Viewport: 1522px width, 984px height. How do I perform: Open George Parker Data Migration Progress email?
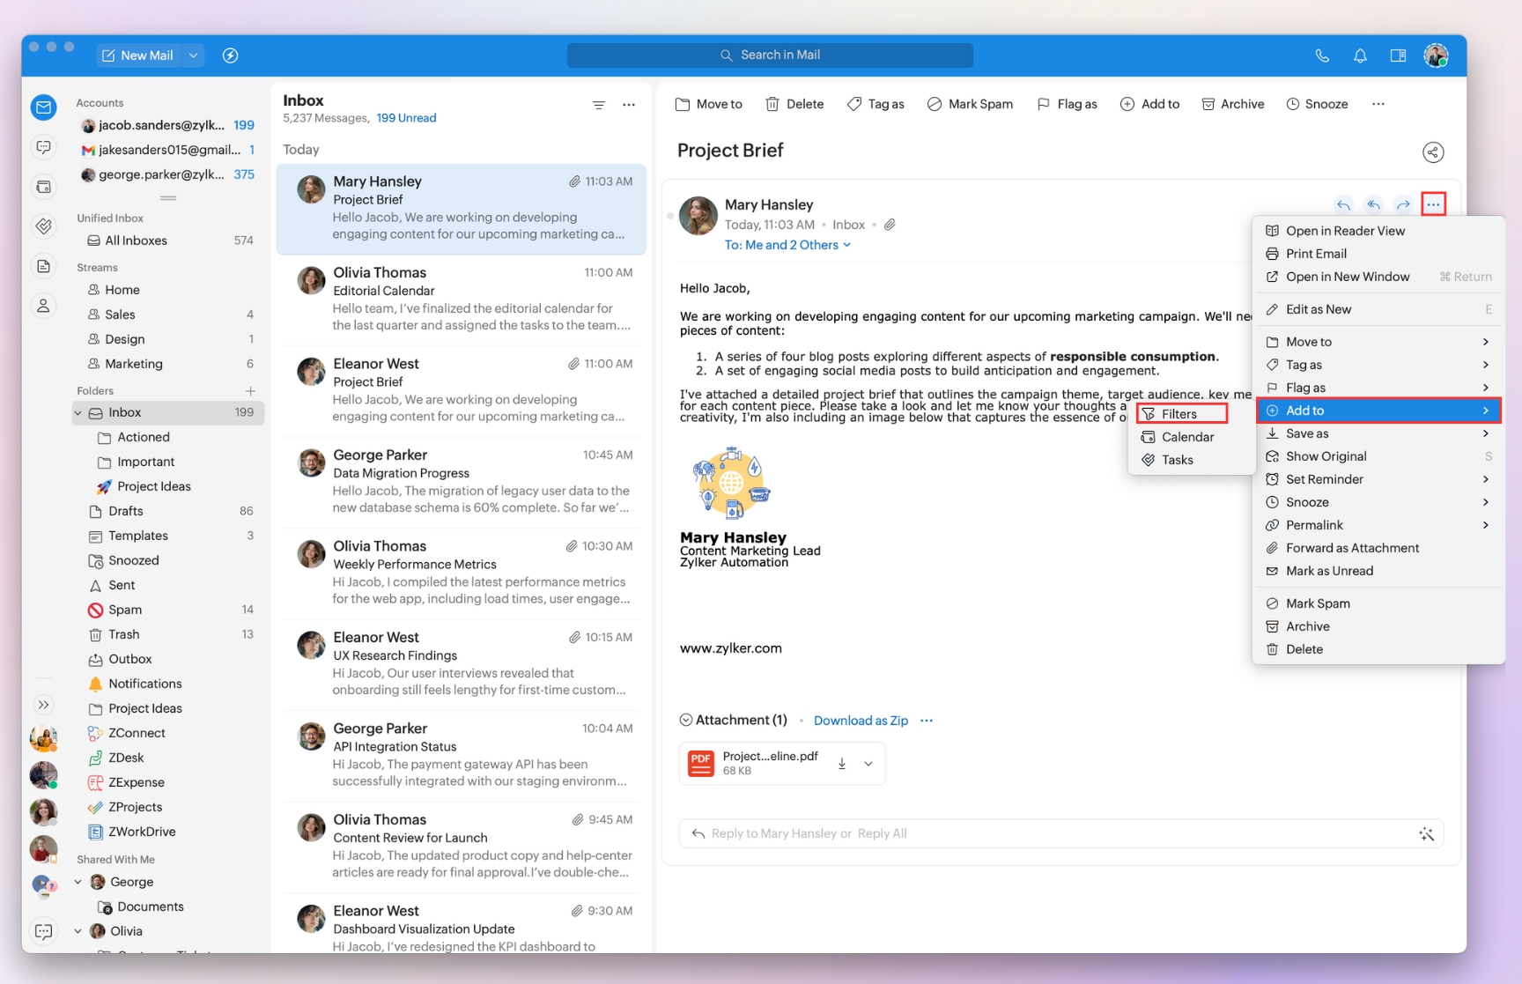462,482
